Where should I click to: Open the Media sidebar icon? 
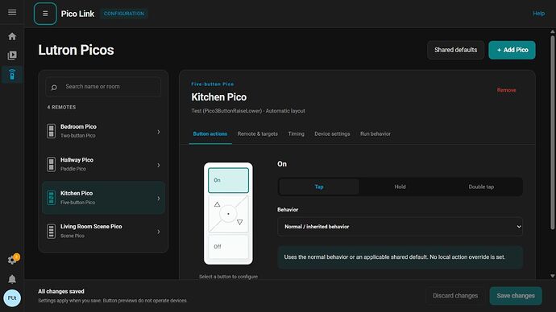pos(12,55)
